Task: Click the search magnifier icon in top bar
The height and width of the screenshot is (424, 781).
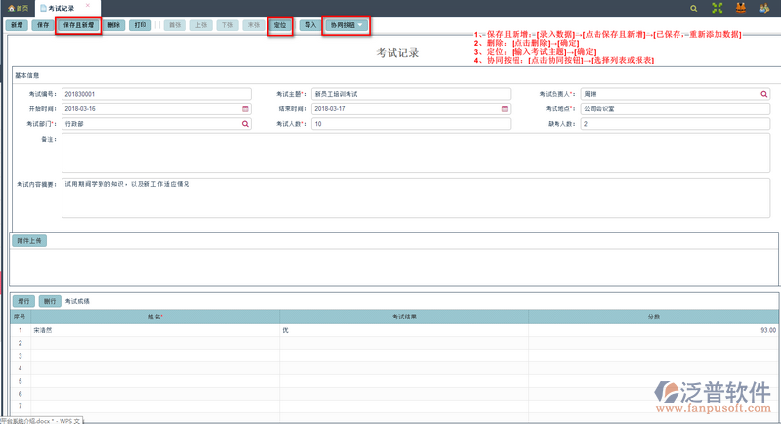Action: coord(694,8)
